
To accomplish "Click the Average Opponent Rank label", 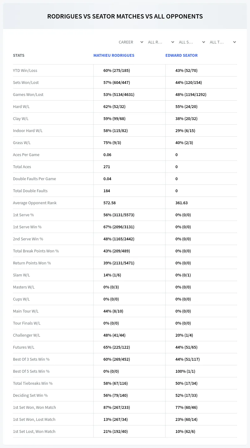I will tap(35, 203).
